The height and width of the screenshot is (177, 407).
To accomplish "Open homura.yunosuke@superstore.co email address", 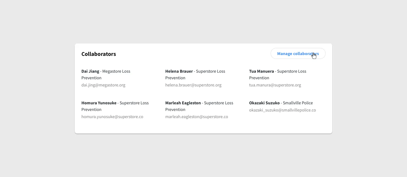I will pos(112,117).
